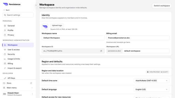Click the Workspace building icon

[5, 45]
